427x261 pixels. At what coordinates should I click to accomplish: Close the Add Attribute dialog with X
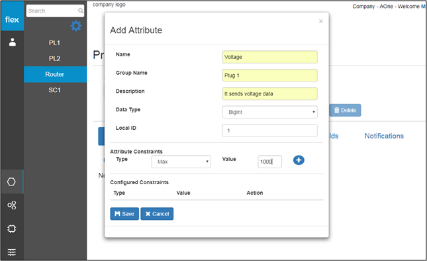click(321, 21)
